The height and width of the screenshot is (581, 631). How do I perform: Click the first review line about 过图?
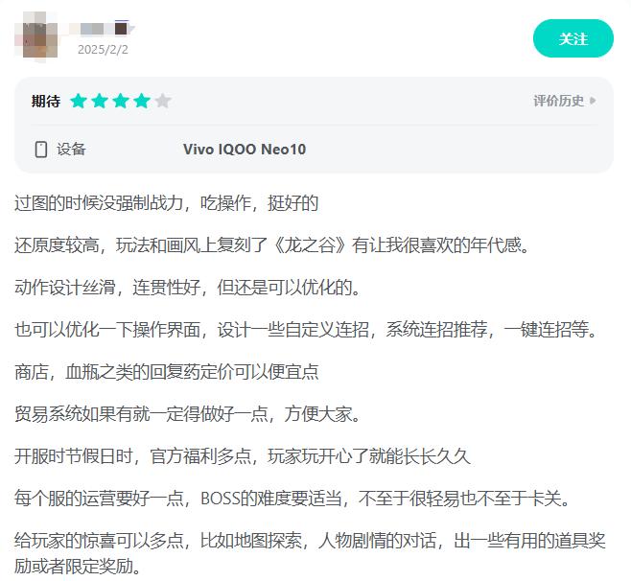point(167,203)
